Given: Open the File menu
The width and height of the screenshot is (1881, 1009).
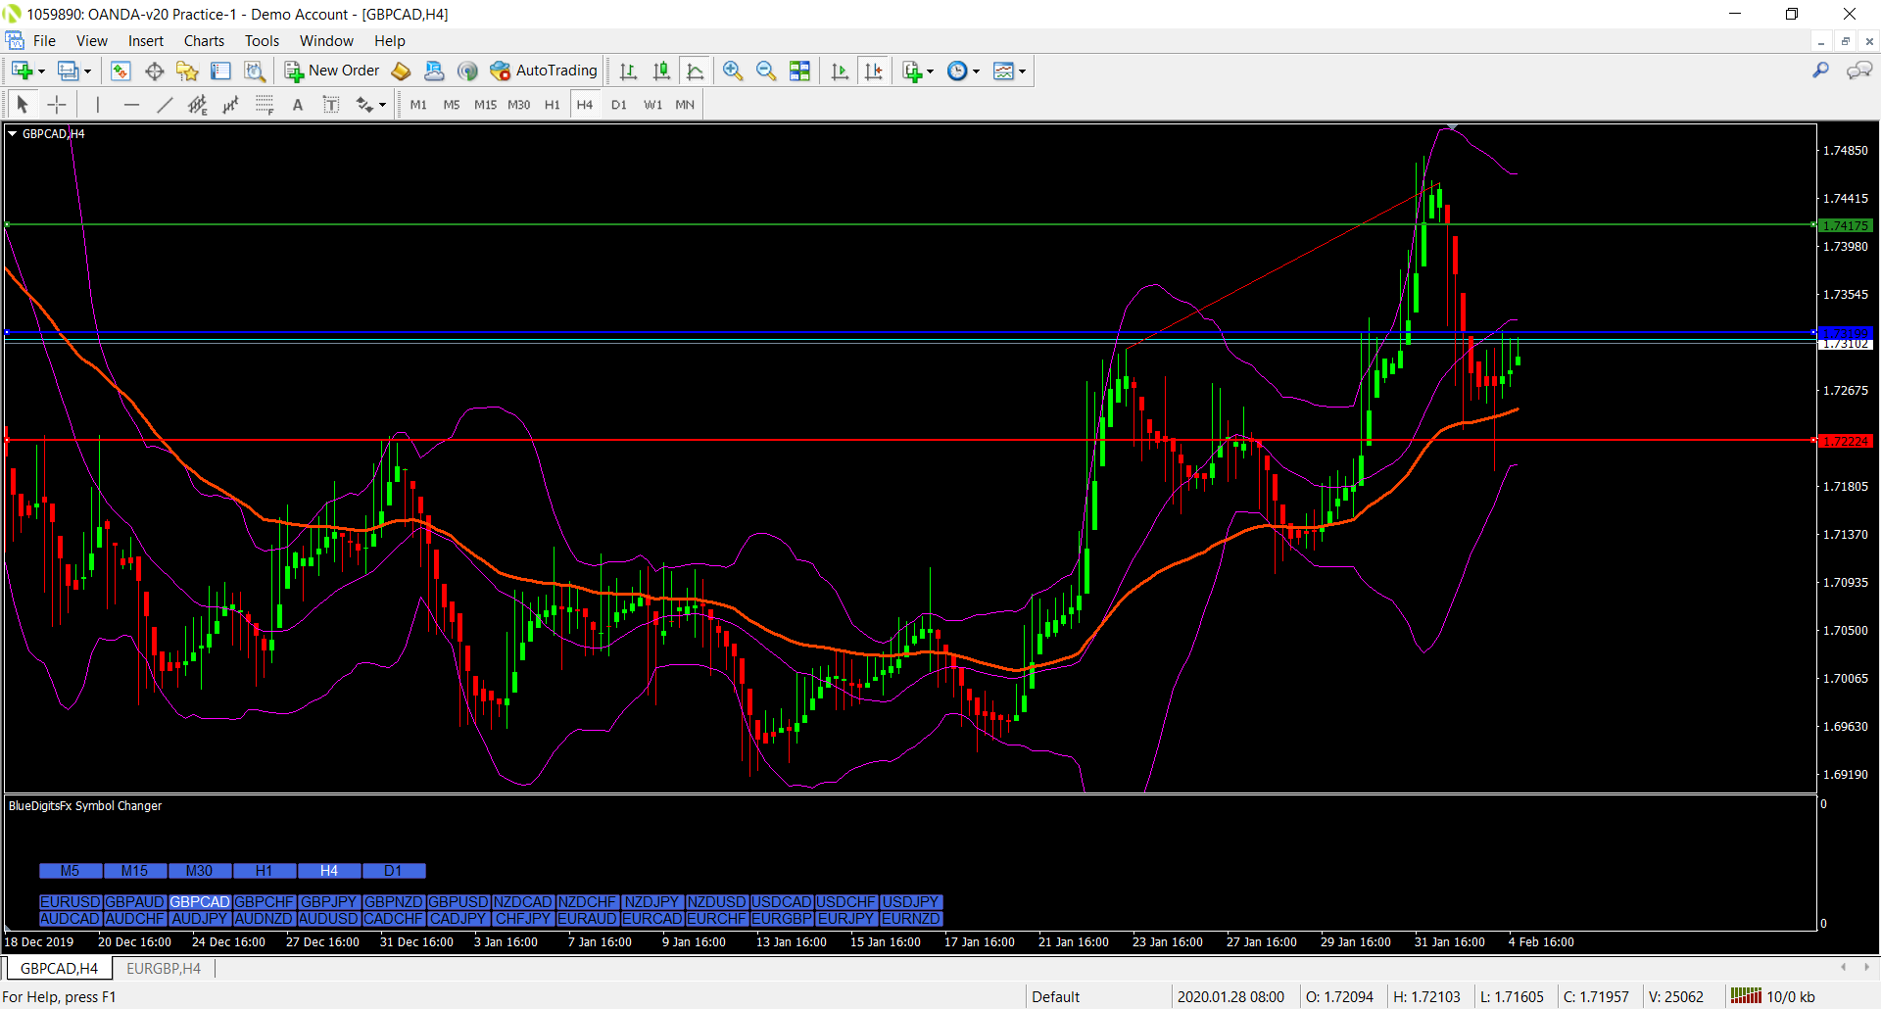Looking at the screenshot, I should click(44, 41).
